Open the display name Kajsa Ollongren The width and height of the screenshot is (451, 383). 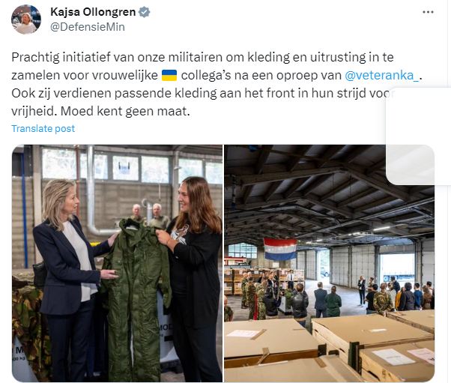coord(93,12)
